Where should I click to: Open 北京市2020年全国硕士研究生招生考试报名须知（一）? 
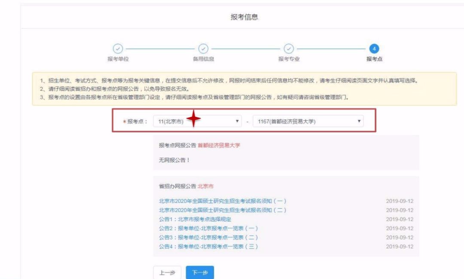(x=222, y=201)
